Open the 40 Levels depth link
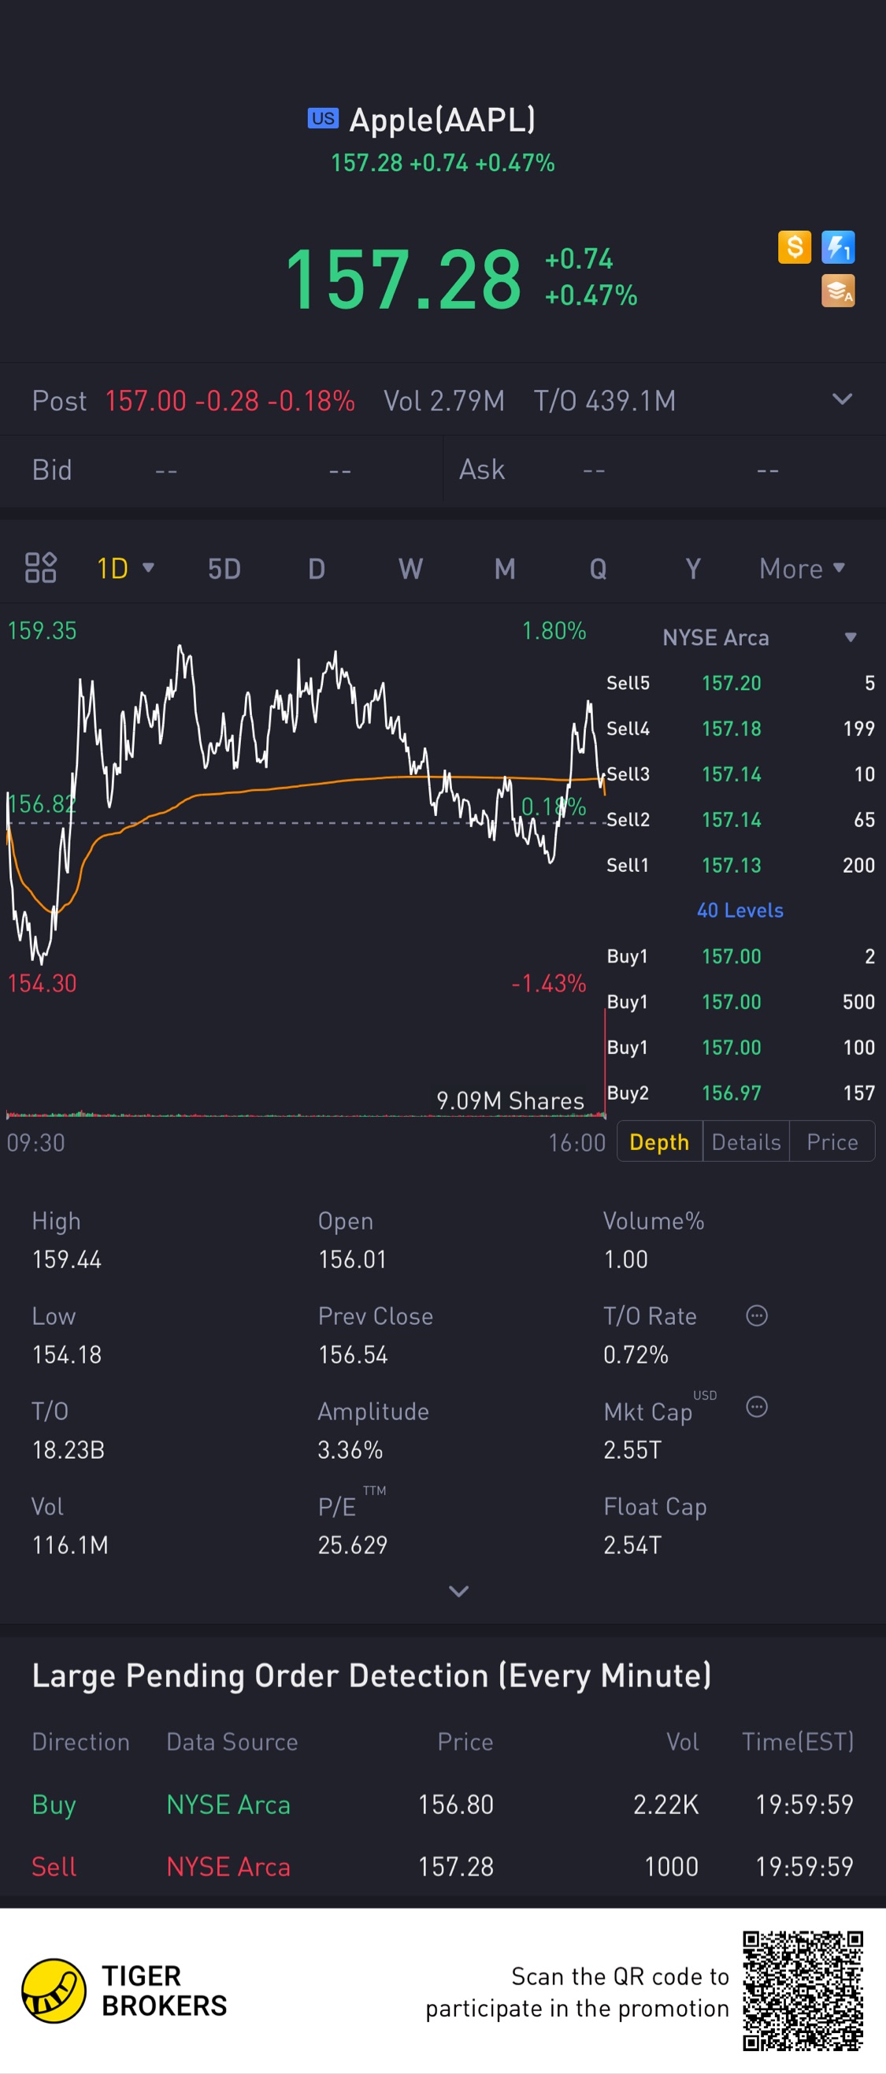Screen dimensions: 886x2074 (740, 910)
